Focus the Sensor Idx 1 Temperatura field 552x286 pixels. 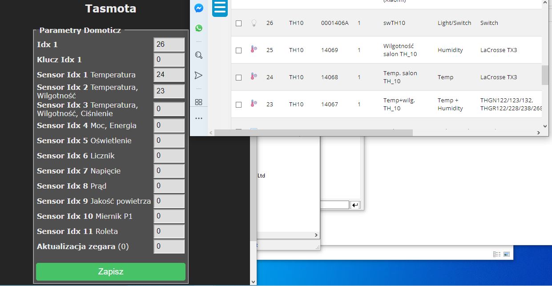tap(169, 75)
